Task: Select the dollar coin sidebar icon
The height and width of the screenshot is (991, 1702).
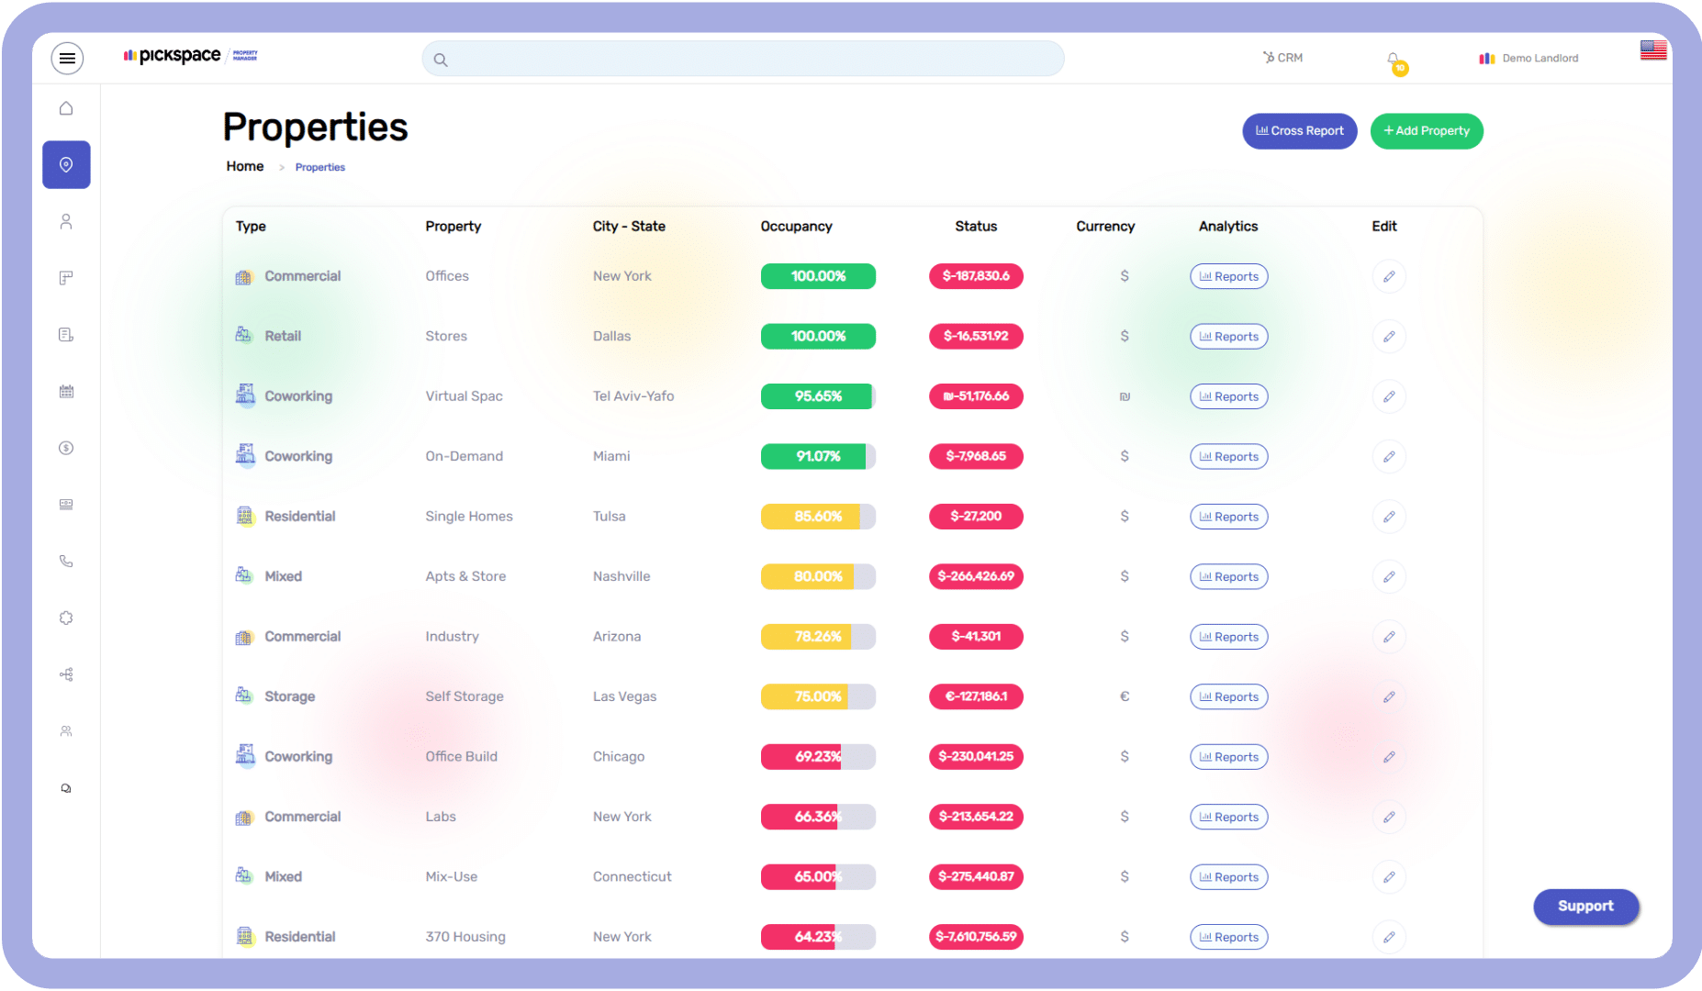Action: click(x=66, y=449)
